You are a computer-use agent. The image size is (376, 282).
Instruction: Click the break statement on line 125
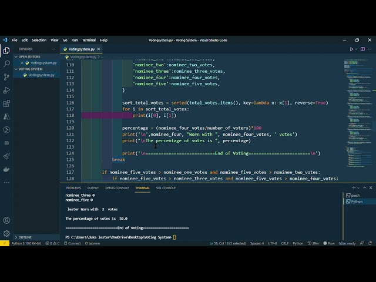[x=119, y=159]
